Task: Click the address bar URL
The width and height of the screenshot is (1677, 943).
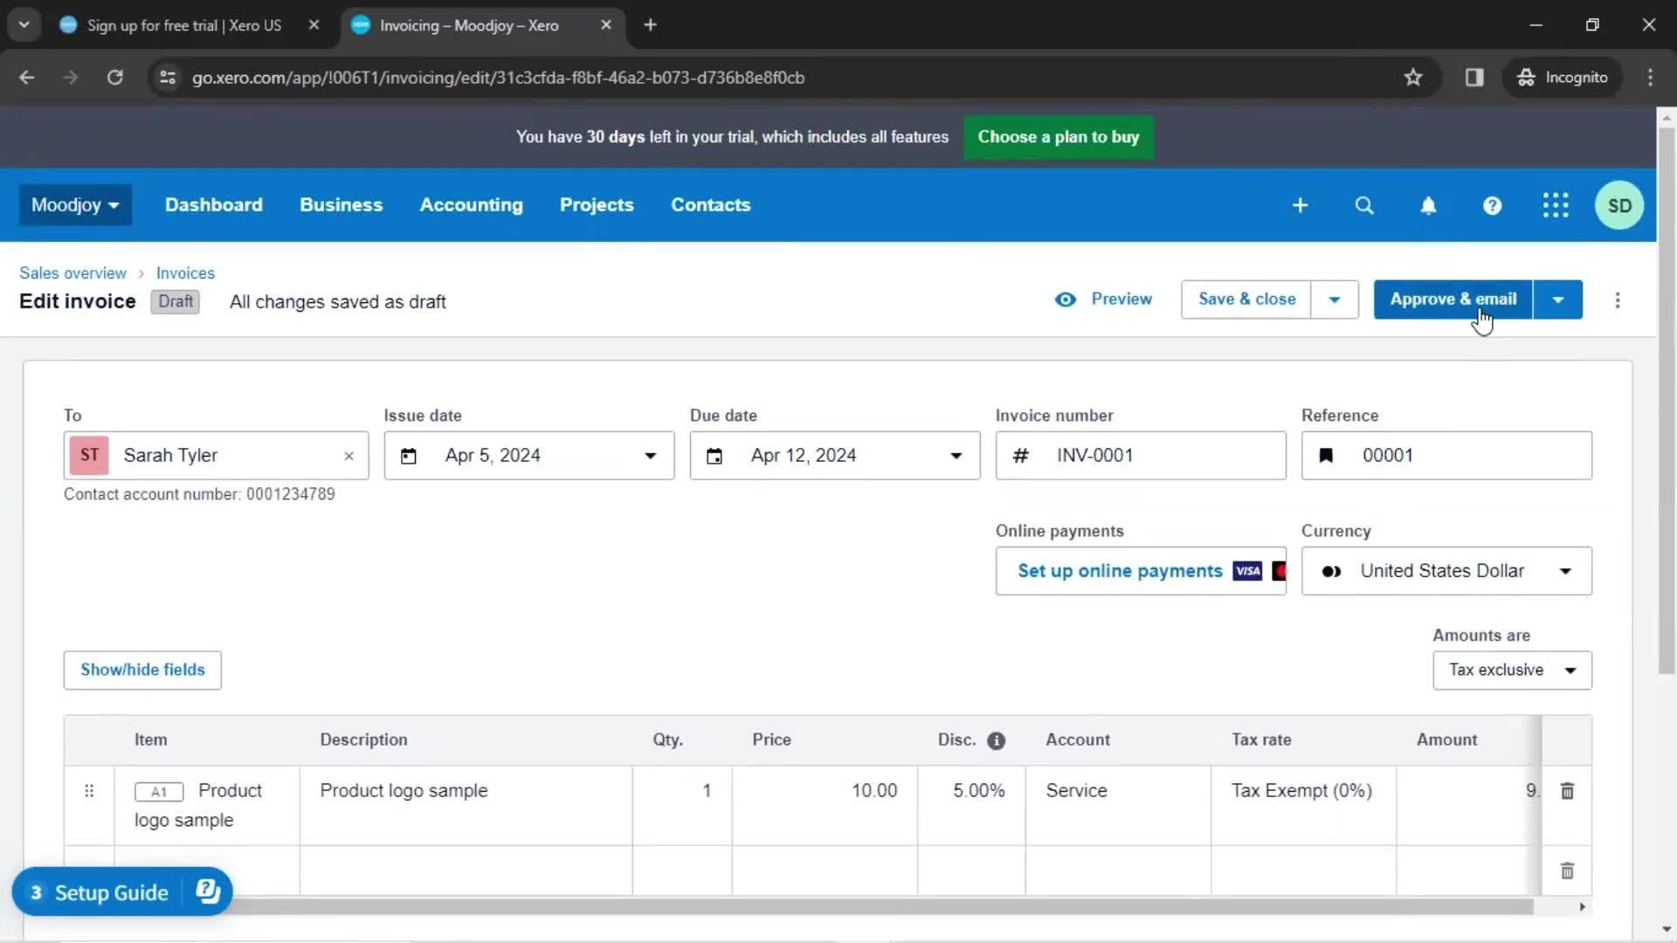Action: point(498,78)
